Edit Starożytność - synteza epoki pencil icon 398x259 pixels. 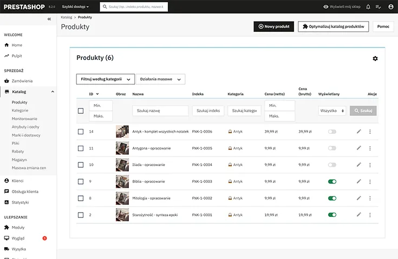coord(358,215)
